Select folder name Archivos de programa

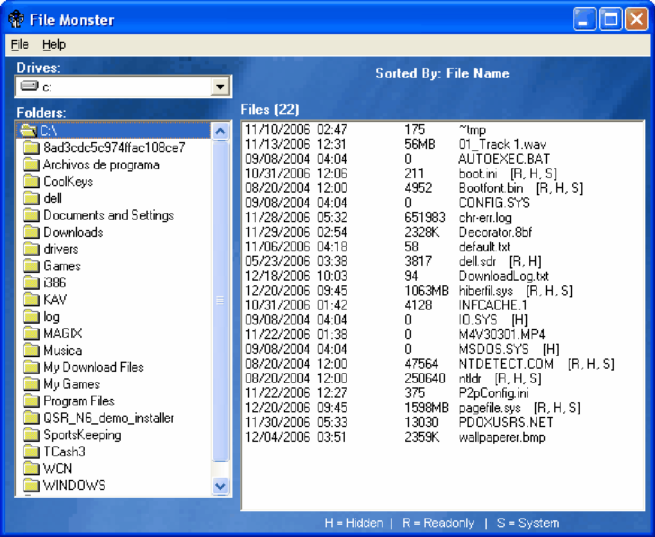(x=101, y=164)
